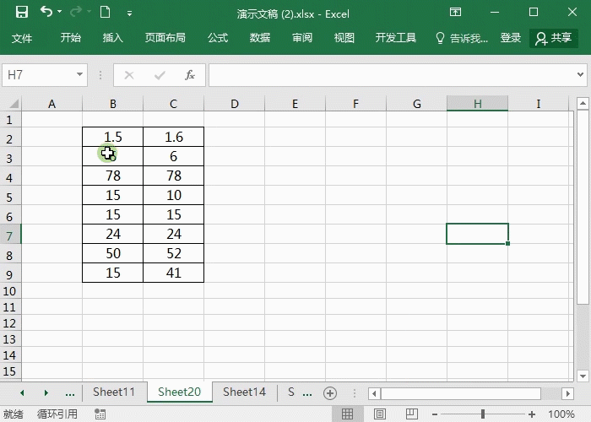Open the 审阅 tab
Screen dimensions: 591x422
coord(302,38)
